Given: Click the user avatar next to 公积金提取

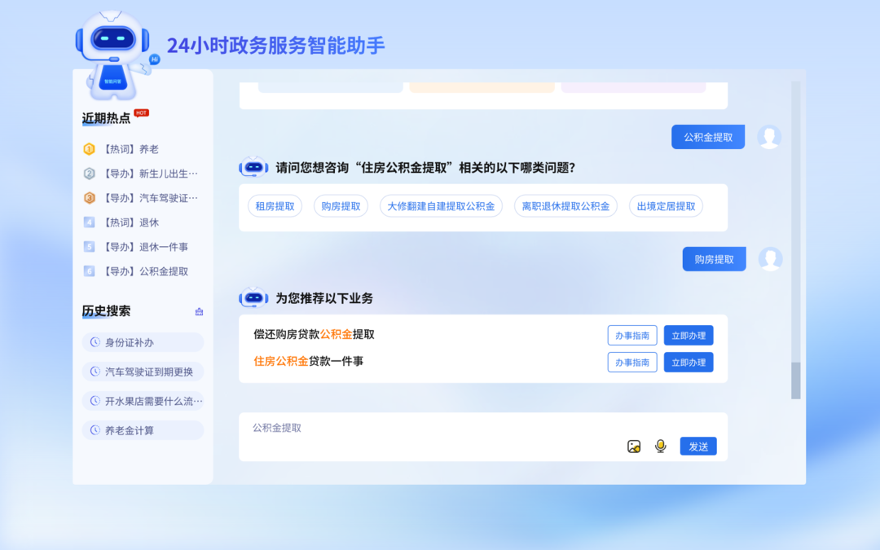Looking at the screenshot, I should (769, 137).
